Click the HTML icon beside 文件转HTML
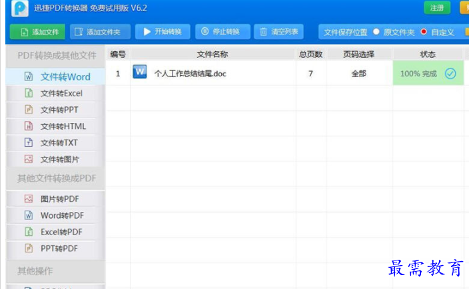 (x=29, y=126)
